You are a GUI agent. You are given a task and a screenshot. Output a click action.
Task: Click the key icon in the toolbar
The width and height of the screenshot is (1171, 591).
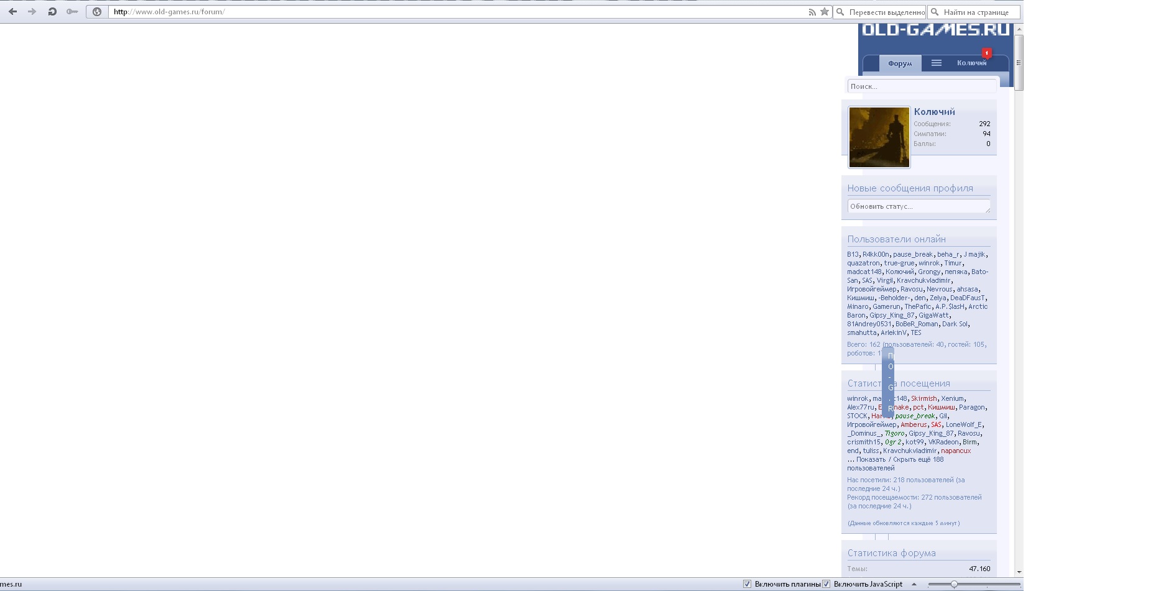click(x=72, y=12)
